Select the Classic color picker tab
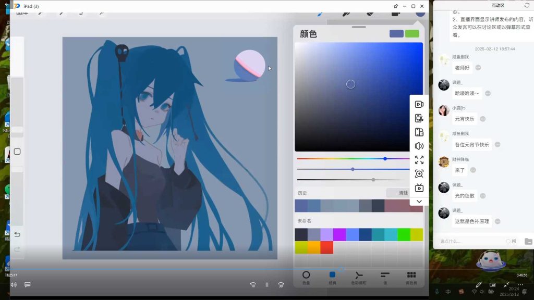534x300 pixels. (332, 277)
